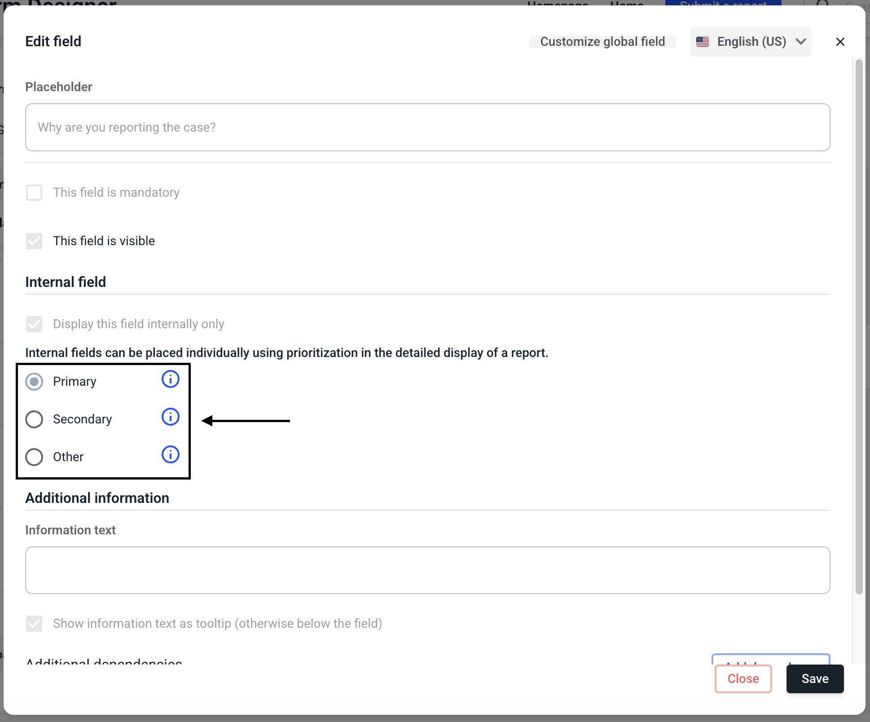
Task: Click the Placeholder input field
Action: [427, 128]
